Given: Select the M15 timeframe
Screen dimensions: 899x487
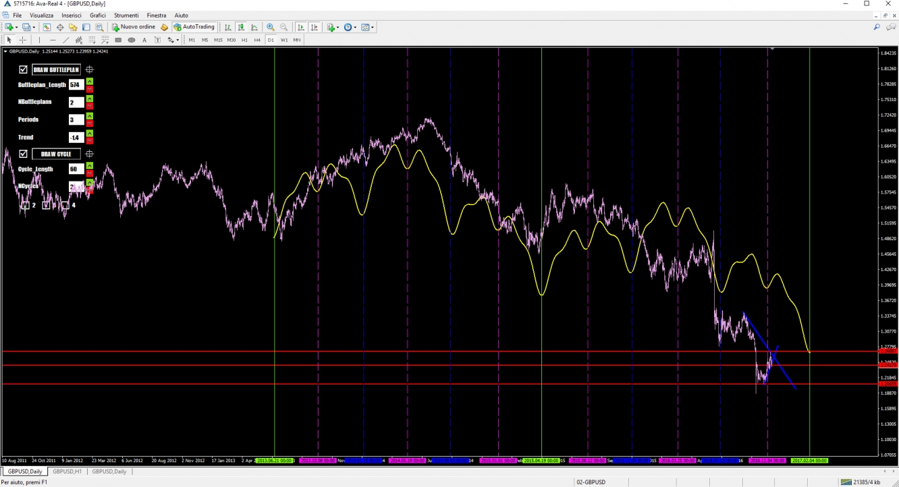Looking at the screenshot, I should click(218, 40).
